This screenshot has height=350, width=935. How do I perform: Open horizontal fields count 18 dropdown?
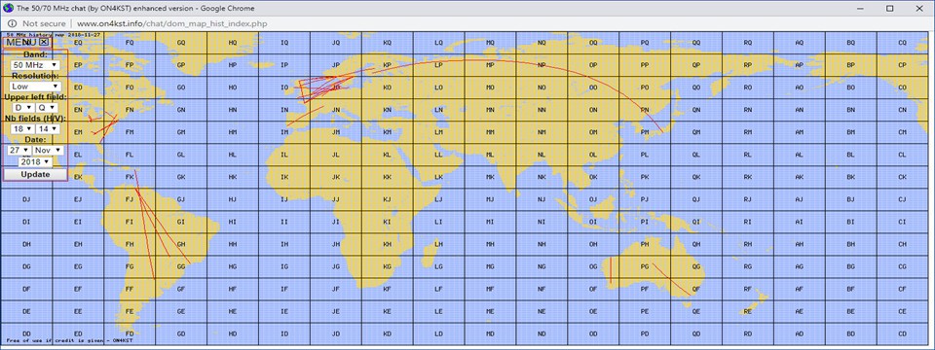(x=23, y=128)
